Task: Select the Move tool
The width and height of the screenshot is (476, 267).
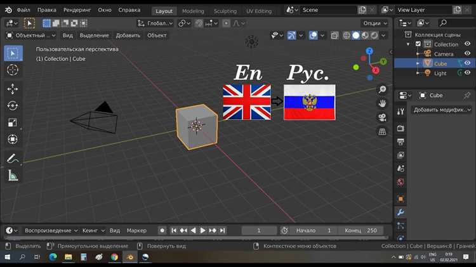Action: click(13, 89)
